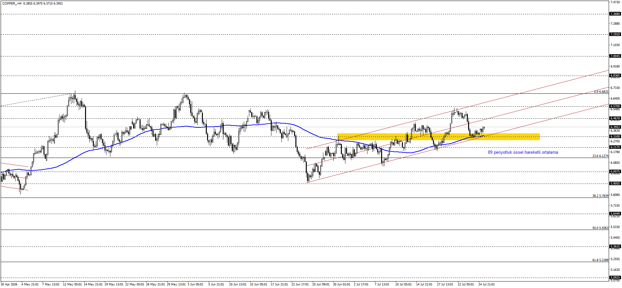Select the '89 periyotluk üssel hareketli ortalama' annotation
Screen dimensions: 622x288
tap(523, 152)
